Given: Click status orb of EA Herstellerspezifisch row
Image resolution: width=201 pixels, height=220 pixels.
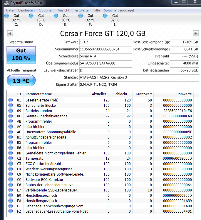Looking at the screenshot, I should coord(11,201).
